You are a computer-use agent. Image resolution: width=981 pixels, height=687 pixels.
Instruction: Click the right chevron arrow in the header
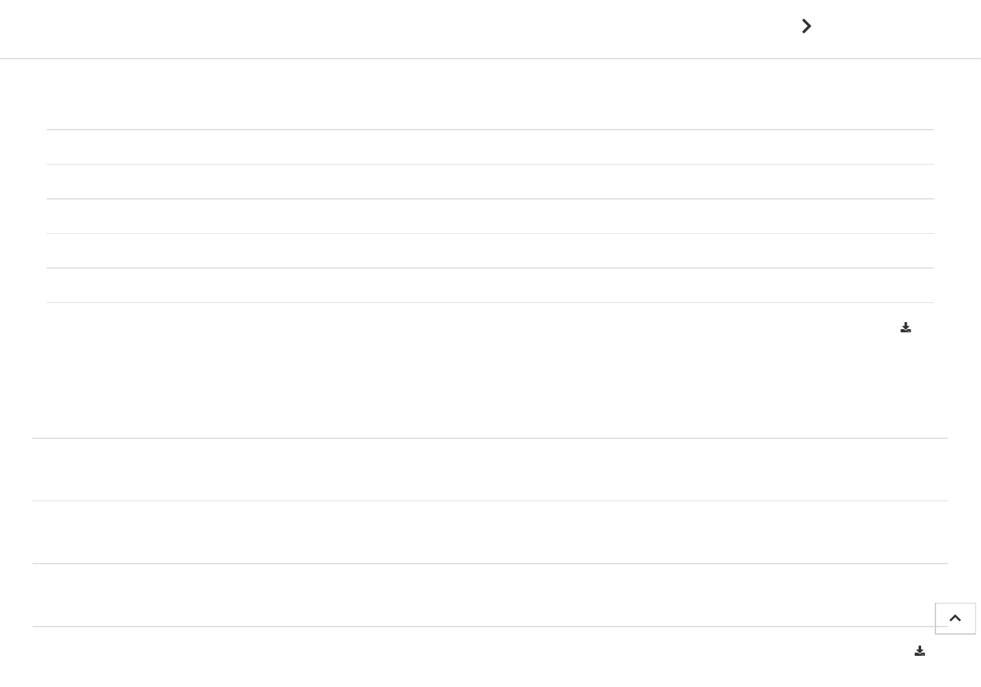(x=806, y=26)
